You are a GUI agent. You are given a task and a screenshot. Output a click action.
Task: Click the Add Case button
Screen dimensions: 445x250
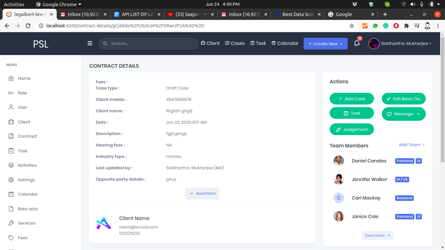click(x=352, y=99)
